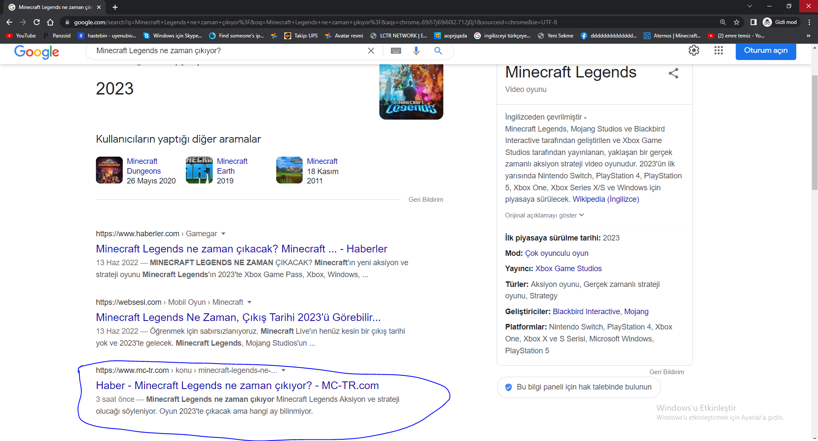Viewport: 818px width, 441px height.
Task: Show more bookmarks with the double arrow
Action: [x=808, y=36]
